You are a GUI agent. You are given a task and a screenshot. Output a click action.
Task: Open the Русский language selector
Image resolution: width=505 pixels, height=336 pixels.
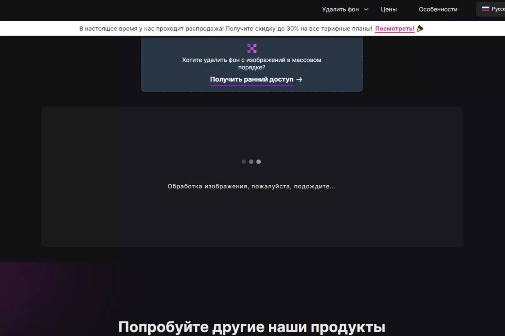point(491,9)
